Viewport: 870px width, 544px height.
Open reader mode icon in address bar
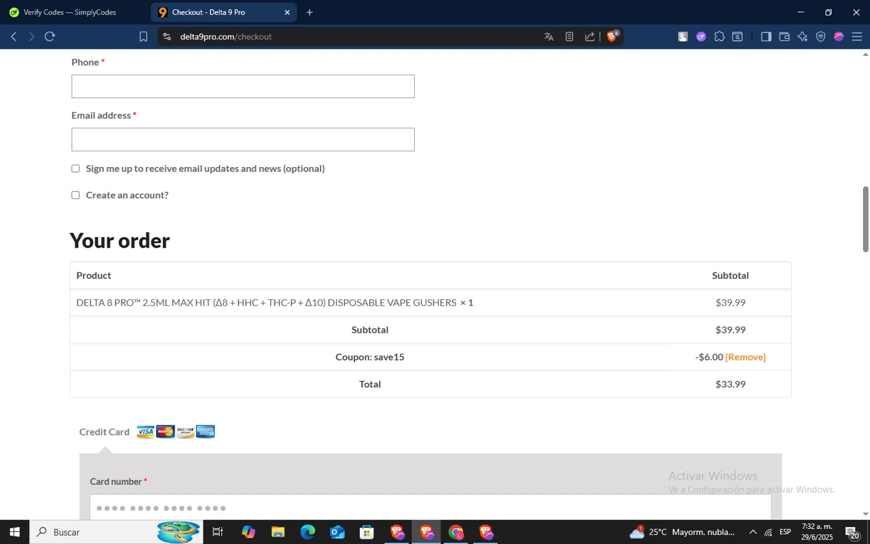point(570,37)
